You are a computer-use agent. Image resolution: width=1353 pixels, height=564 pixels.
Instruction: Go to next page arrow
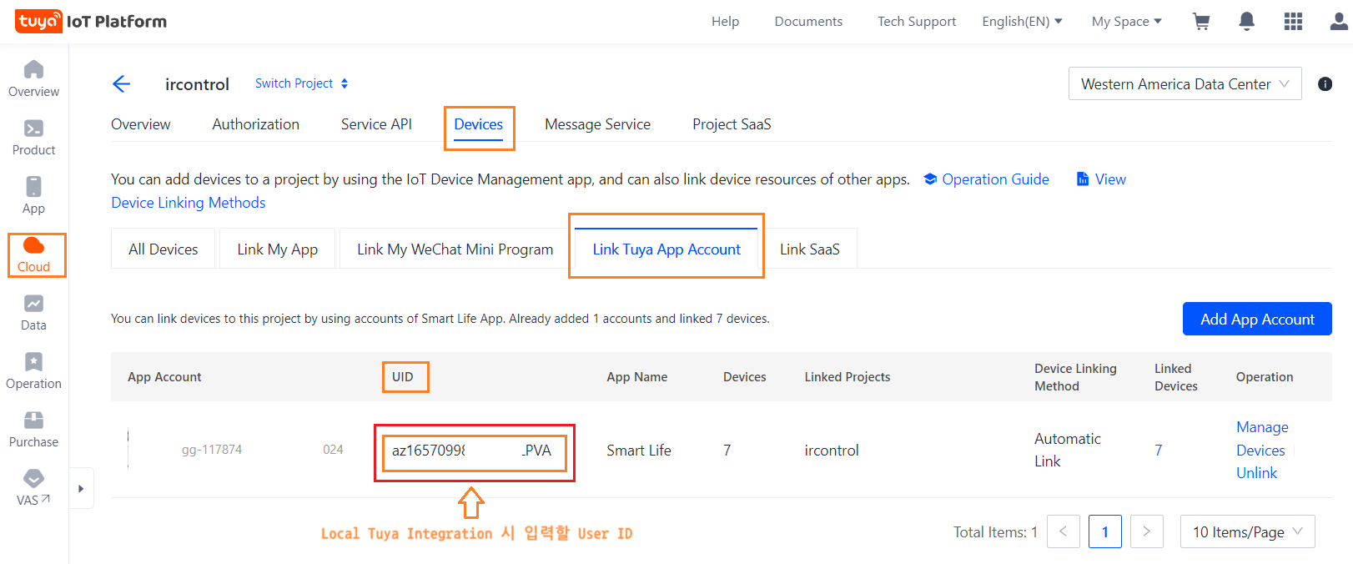pyautogui.click(x=1147, y=531)
